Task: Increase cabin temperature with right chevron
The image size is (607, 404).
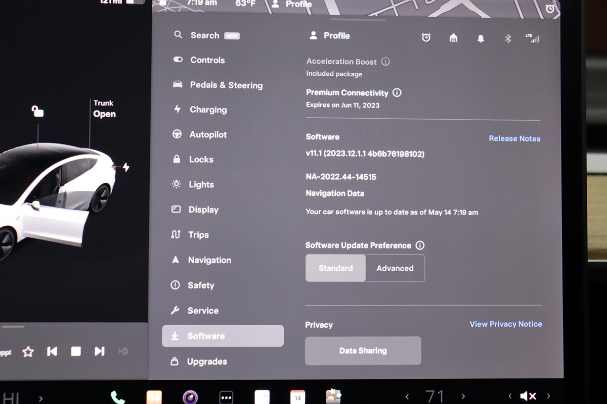Action: click(463, 396)
